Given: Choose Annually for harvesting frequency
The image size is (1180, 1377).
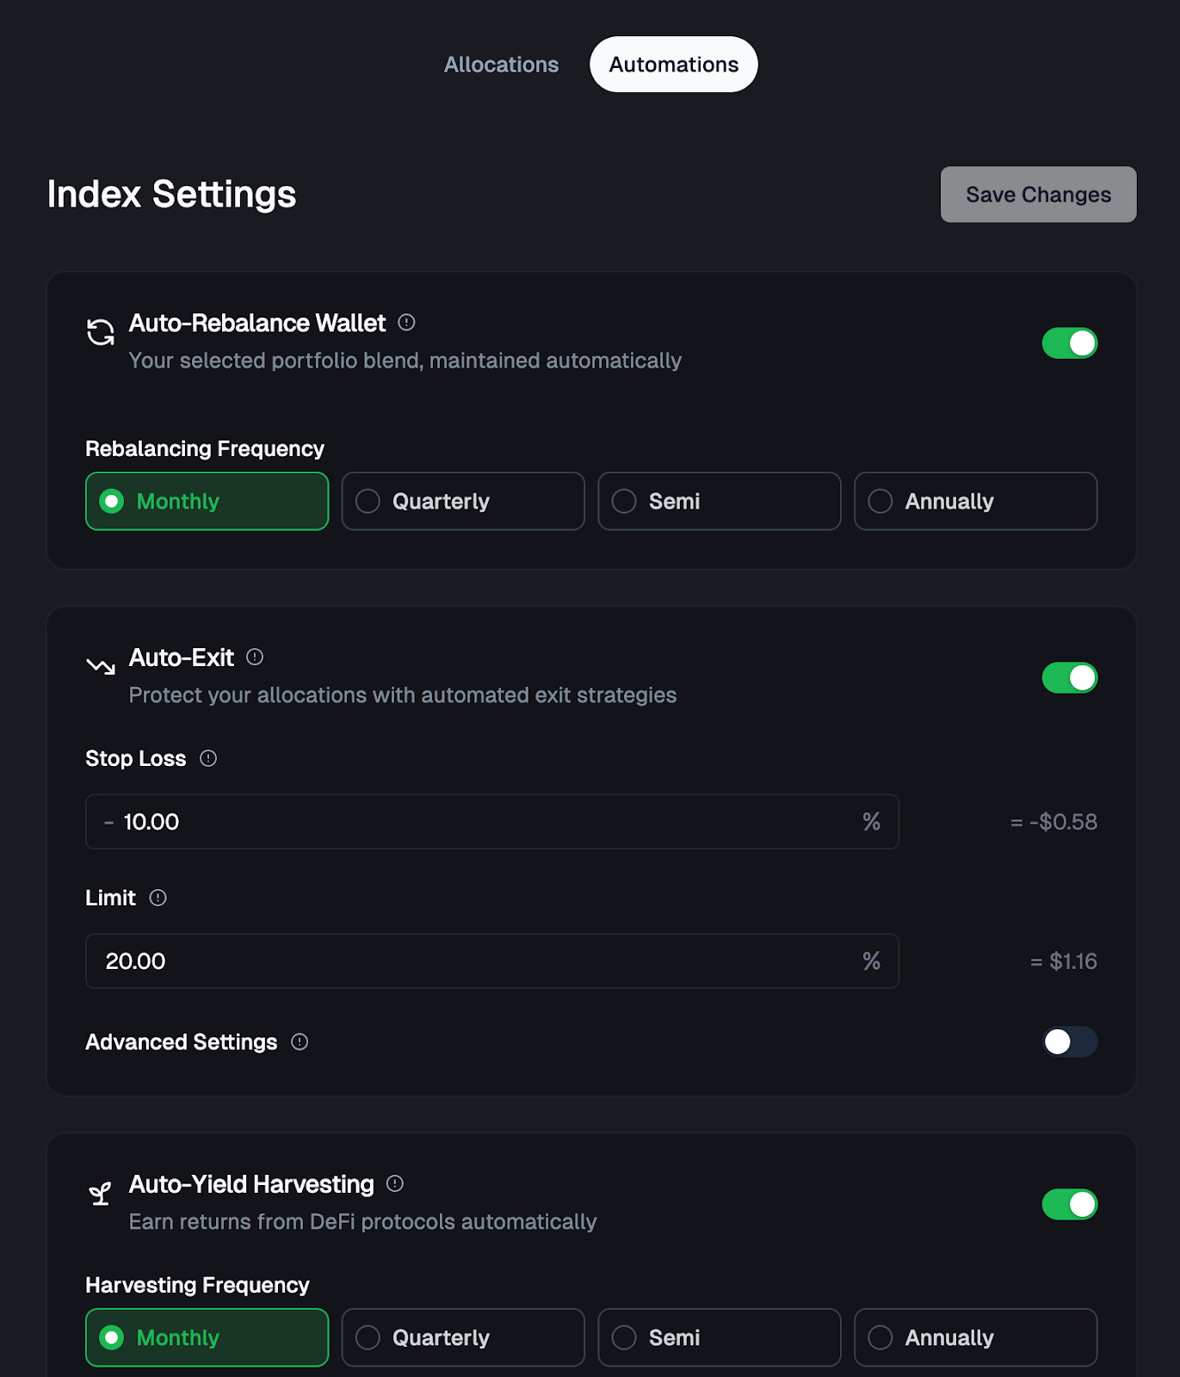Looking at the screenshot, I should pyautogui.click(x=975, y=1337).
